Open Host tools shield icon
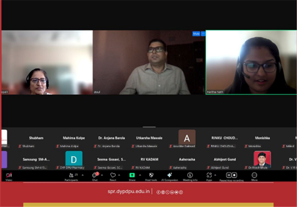This screenshot has width=297, height=207. (x=151, y=175)
